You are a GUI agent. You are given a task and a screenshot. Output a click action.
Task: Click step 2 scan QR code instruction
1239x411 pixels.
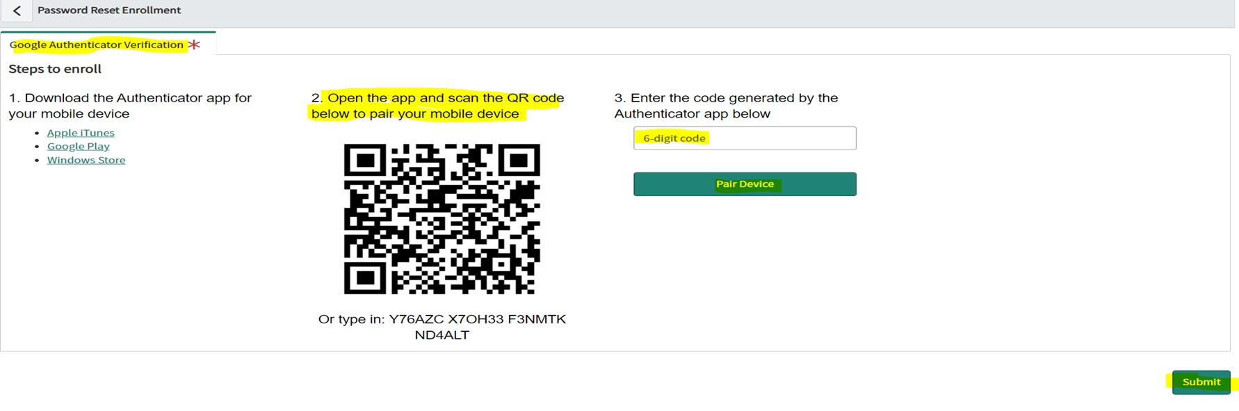click(x=437, y=106)
